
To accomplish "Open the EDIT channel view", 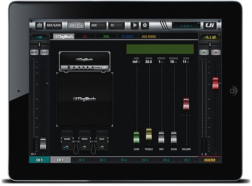I will click(x=76, y=25).
